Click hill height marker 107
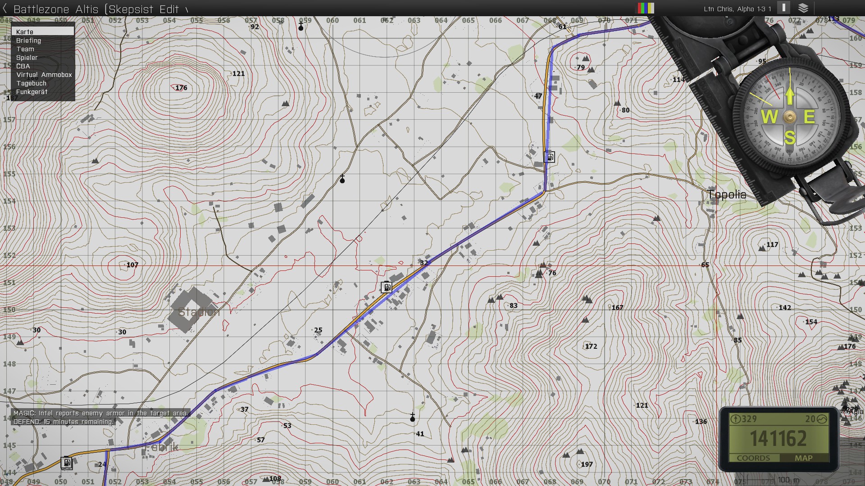 132,265
